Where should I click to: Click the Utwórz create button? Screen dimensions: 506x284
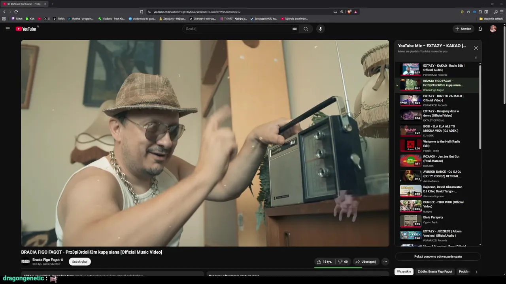(x=463, y=29)
